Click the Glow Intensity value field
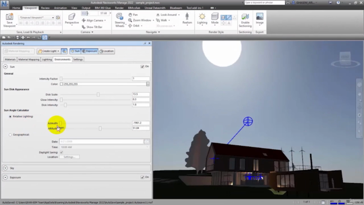Viewport: 364px width, 205px height. 140,100
